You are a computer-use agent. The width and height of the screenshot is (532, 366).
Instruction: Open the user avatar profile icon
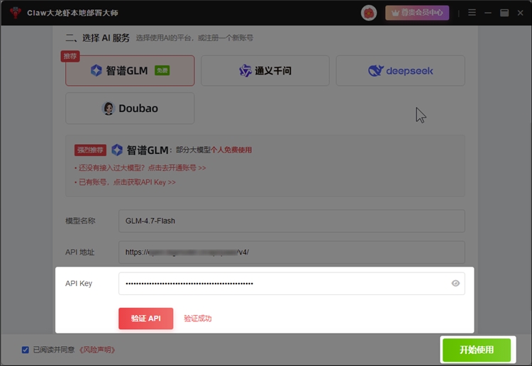[369, 13]
